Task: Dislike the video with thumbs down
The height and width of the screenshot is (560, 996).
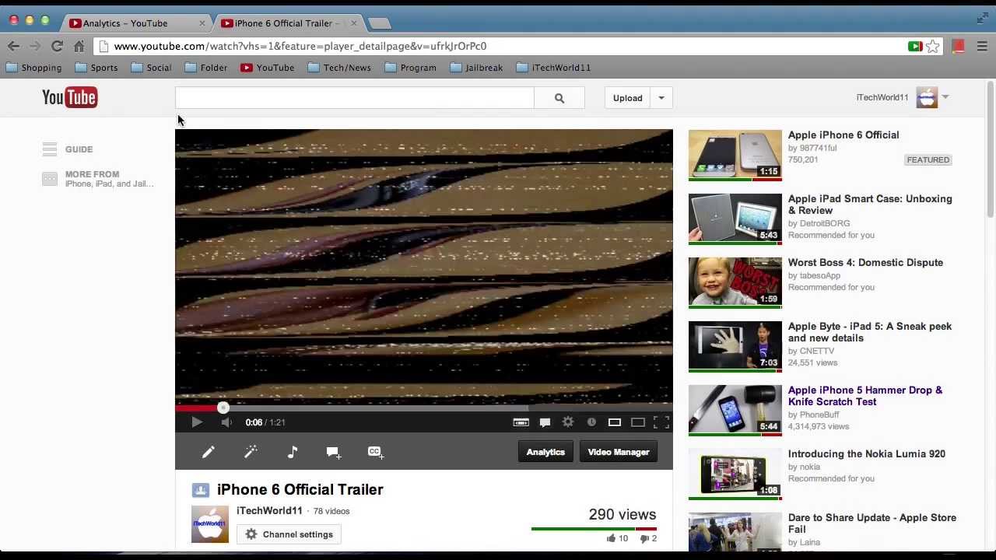Action: (x=644, y=538)
